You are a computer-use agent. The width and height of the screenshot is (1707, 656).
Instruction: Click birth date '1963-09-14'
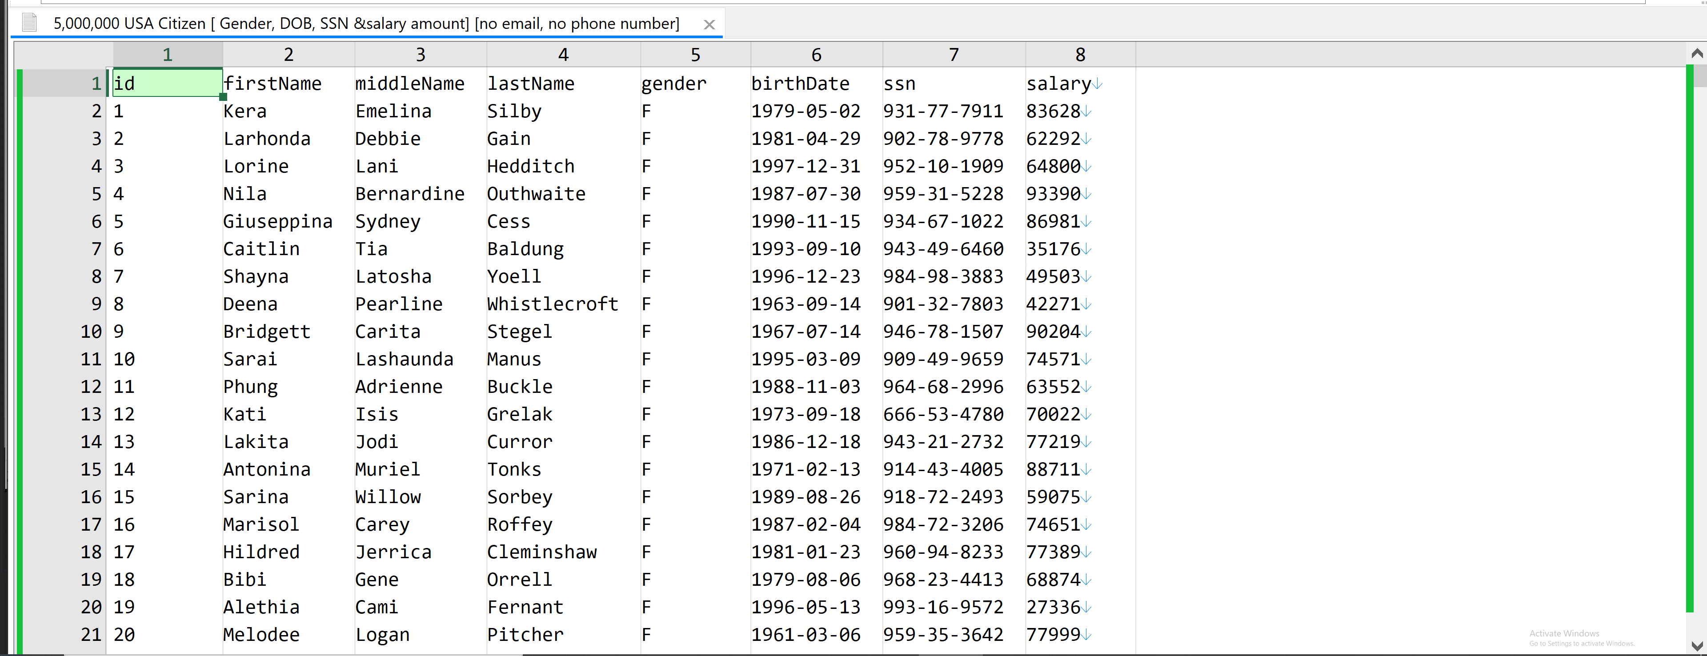806,304
